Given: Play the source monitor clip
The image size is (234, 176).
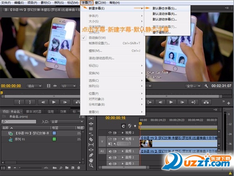Looking at the screenshot, I should [x=54, y=102].
